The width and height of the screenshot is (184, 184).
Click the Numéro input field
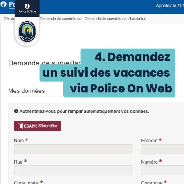(163, 170)
